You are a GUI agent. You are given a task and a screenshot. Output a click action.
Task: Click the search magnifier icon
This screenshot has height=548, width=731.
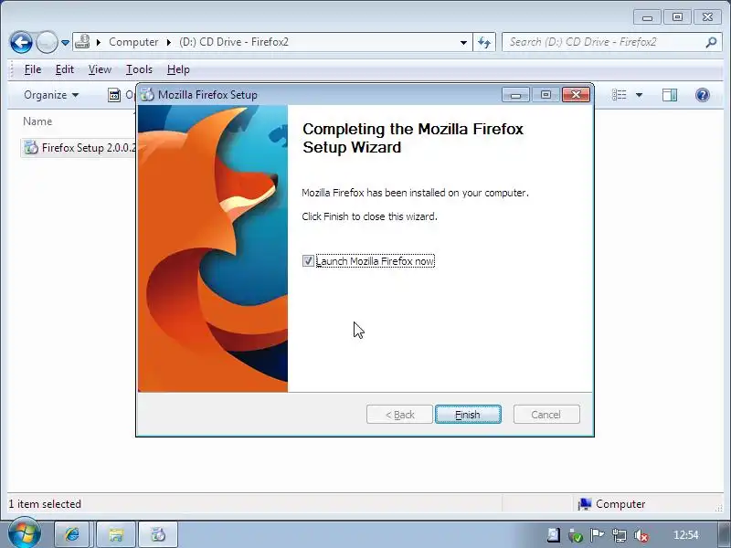(711, 42)
